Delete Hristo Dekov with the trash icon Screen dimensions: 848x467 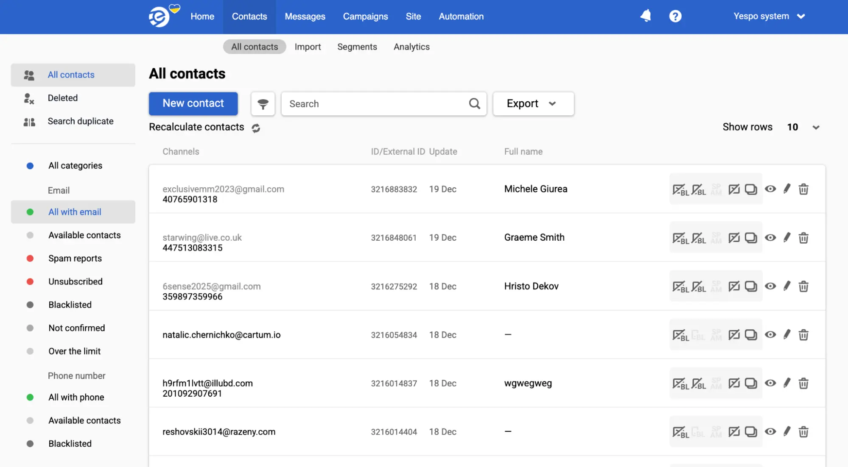click(803, 286)
